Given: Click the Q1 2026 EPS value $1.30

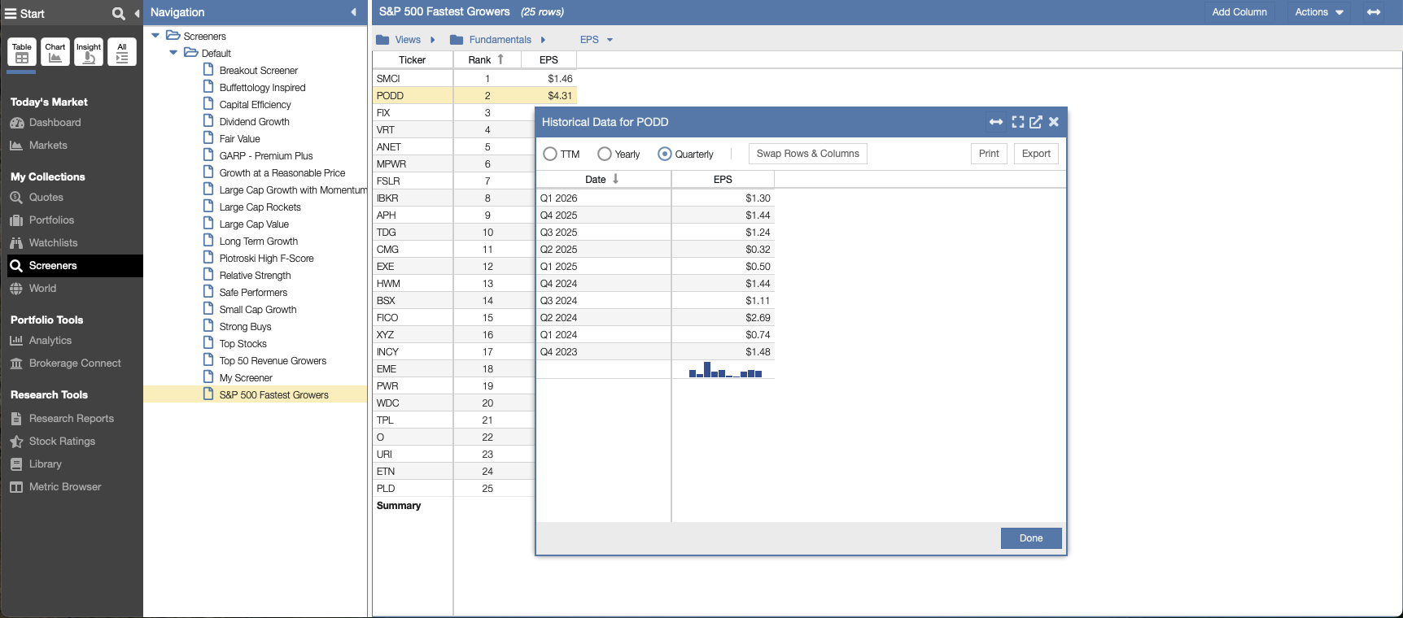Looking at the screenshot, I should 758,198.
